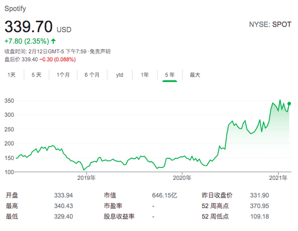Select the ytd range tab
Viewport: 298px width, 231px height.
point(120,75)
